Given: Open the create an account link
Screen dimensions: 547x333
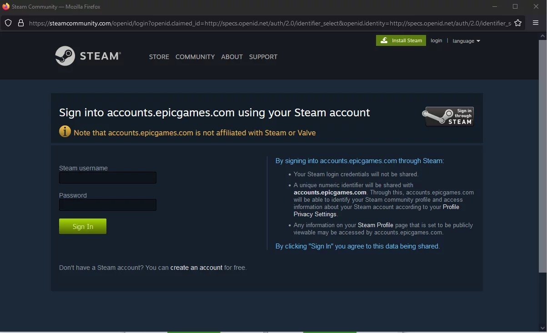Looking at the screenshot, I should pyautogui.click(x=196, y=268).
